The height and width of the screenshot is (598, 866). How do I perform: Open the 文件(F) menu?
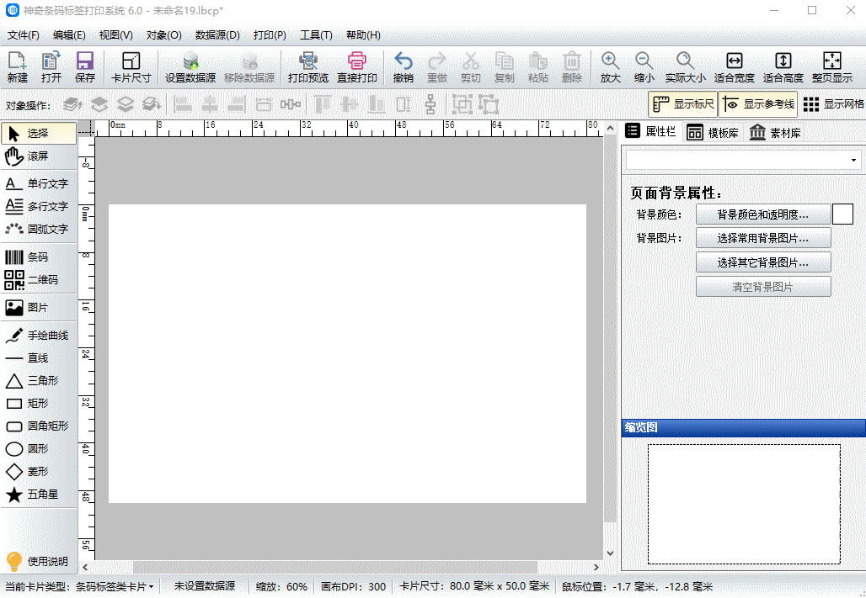(x=24, y=35)
